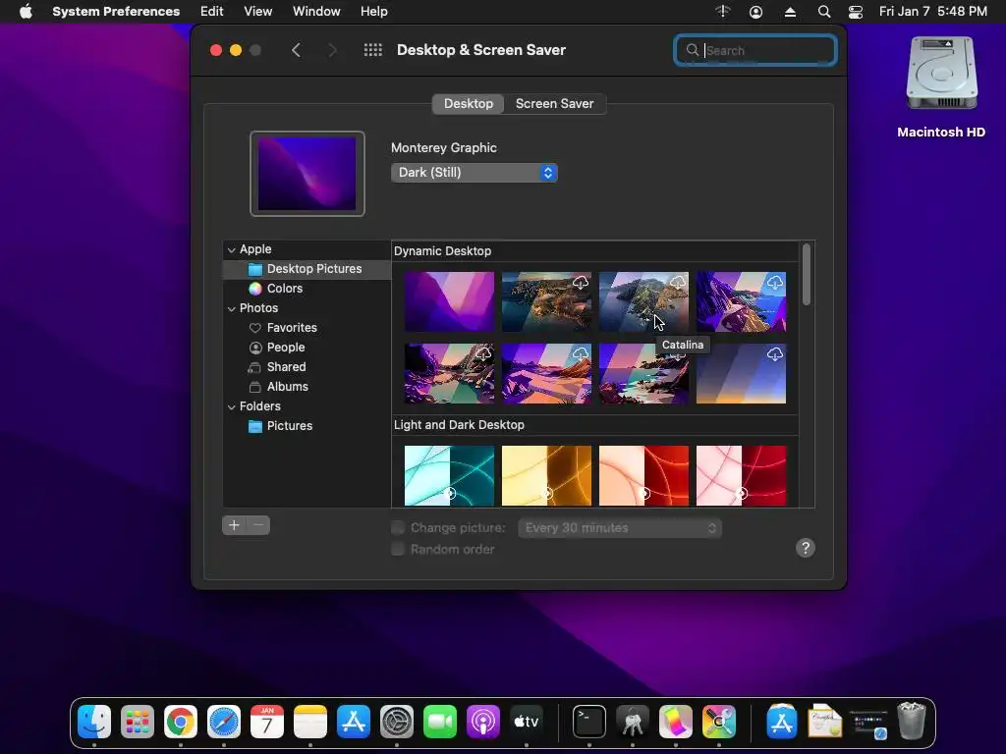
Task: Open the Trash in the Dock
Action: (x=911, y=722)
